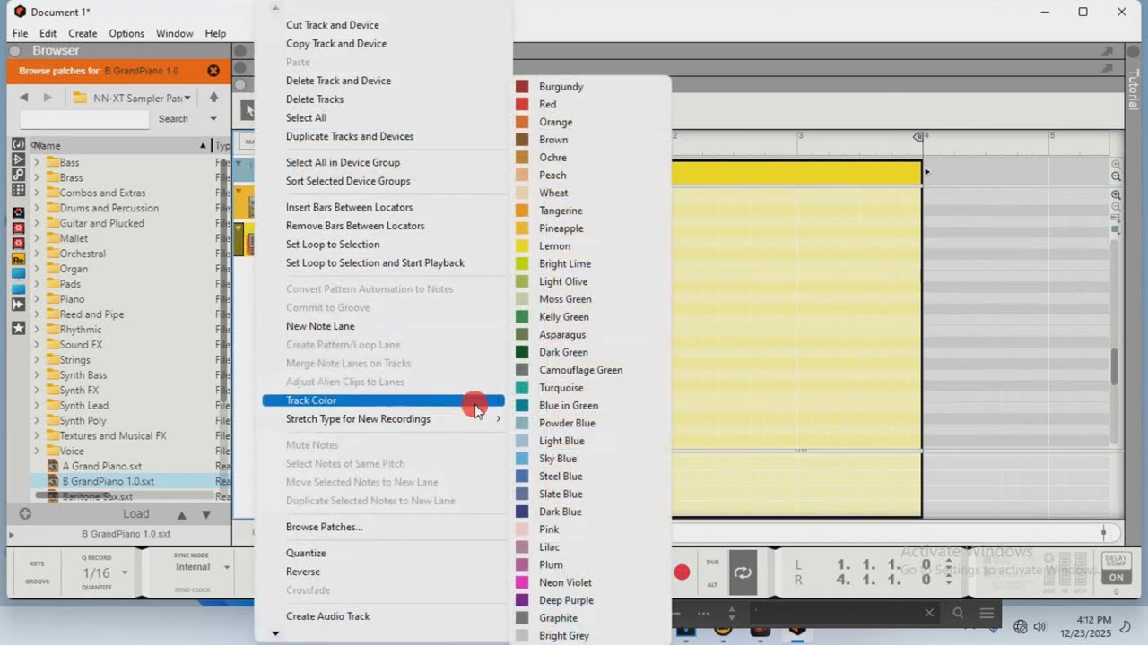Toggle the Groove button in transport
The width and height of the screenshot is (1148, 645).
37,581
